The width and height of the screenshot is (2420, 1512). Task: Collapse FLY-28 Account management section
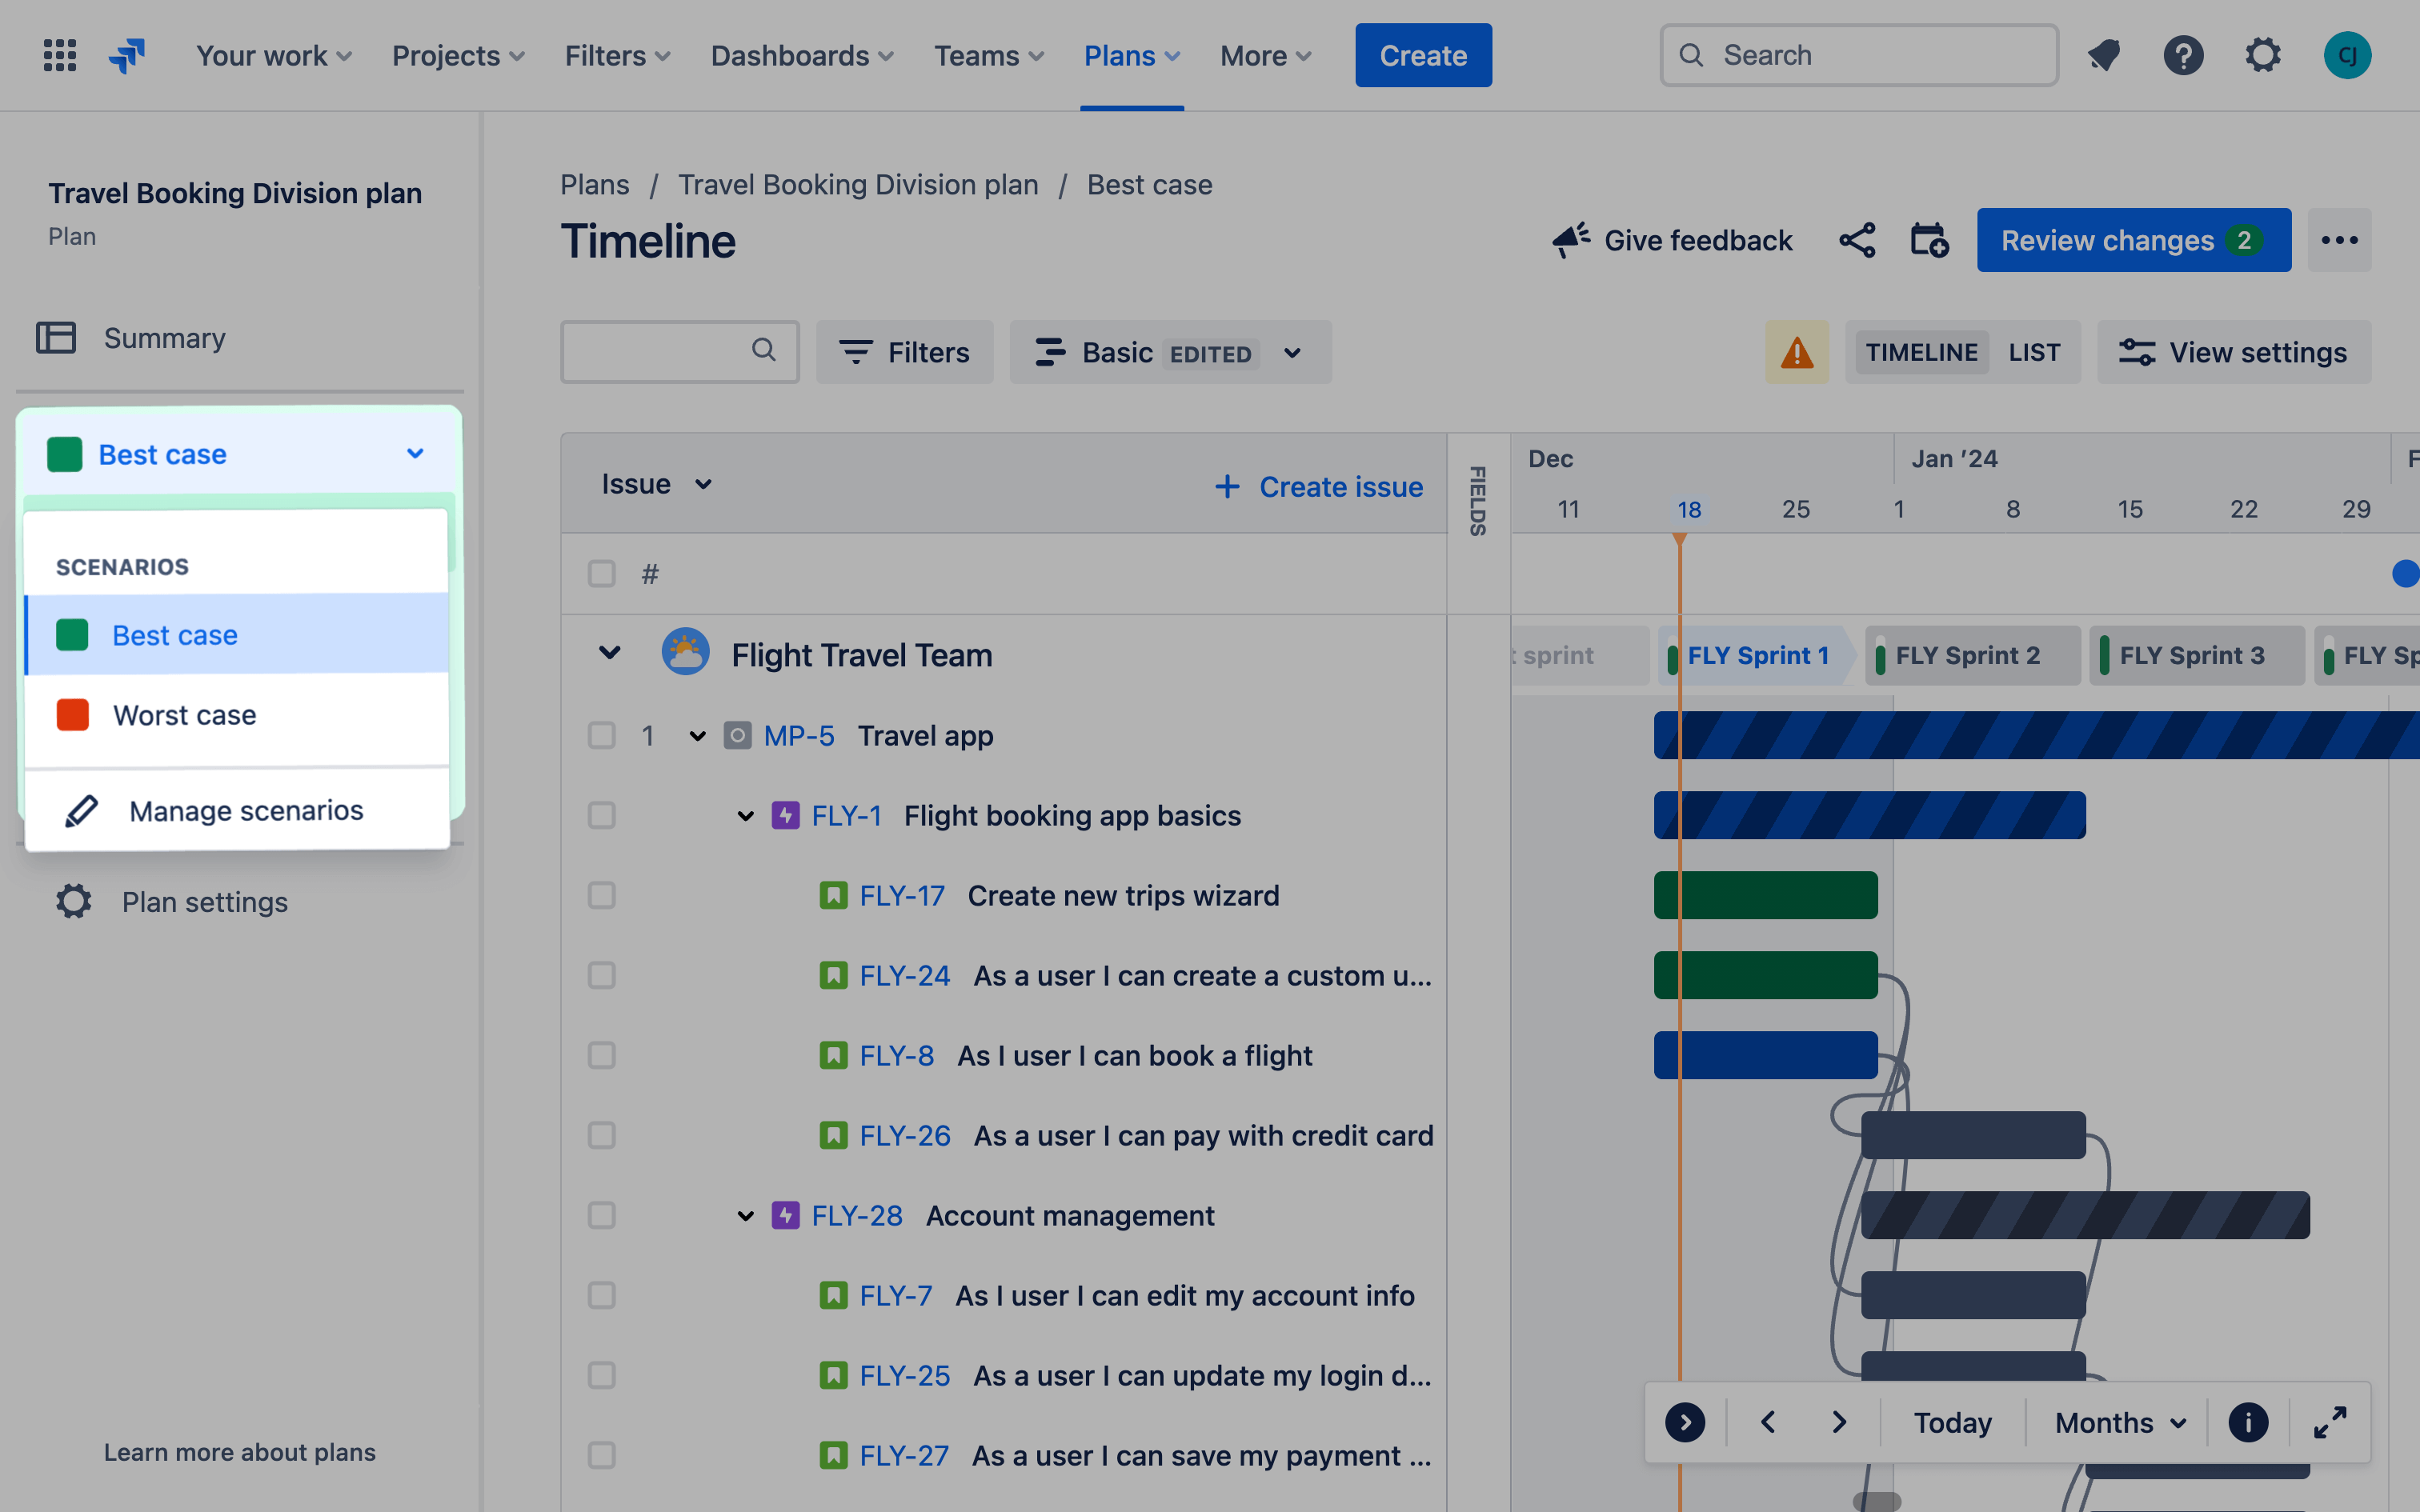746,1216
